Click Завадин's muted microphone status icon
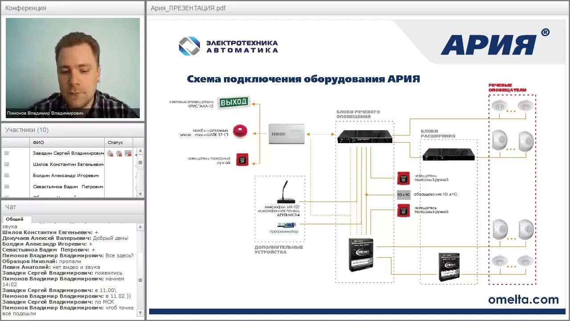Screen dimensions: 570x321 coord(110,153)
